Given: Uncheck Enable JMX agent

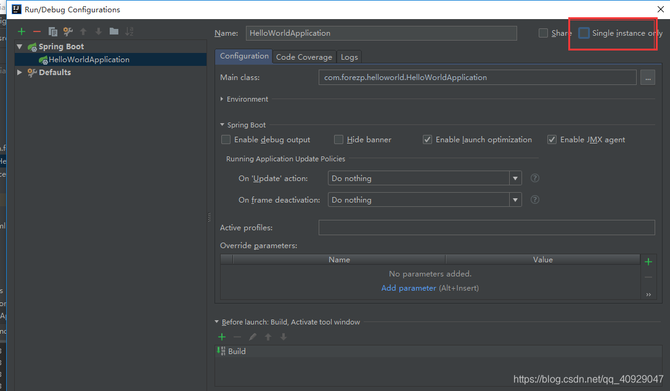Looking at the screenshot, I should pyautogui.click(x=552, y=140).
